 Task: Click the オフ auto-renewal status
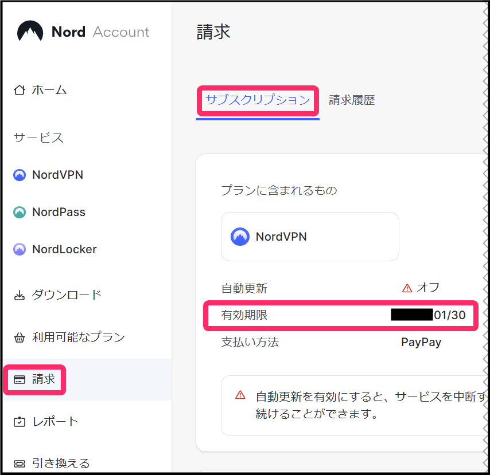[428, 288]
